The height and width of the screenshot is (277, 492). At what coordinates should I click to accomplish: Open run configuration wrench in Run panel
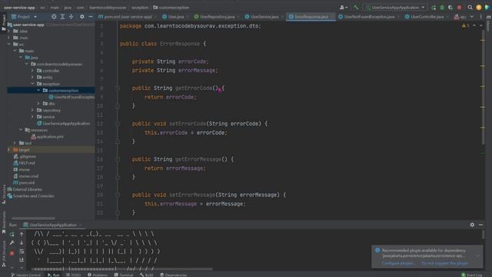(12, 243)
